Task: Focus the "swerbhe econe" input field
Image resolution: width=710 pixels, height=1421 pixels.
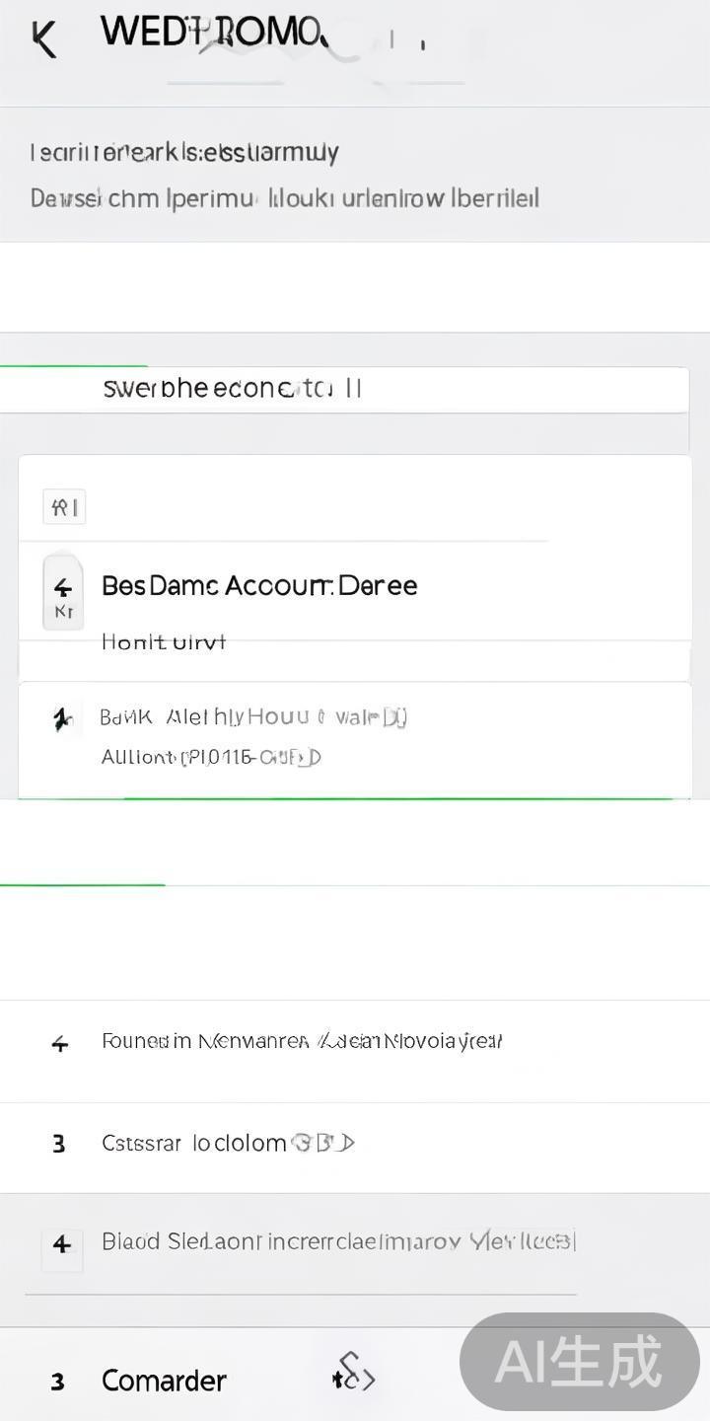Action: [345, 389]
